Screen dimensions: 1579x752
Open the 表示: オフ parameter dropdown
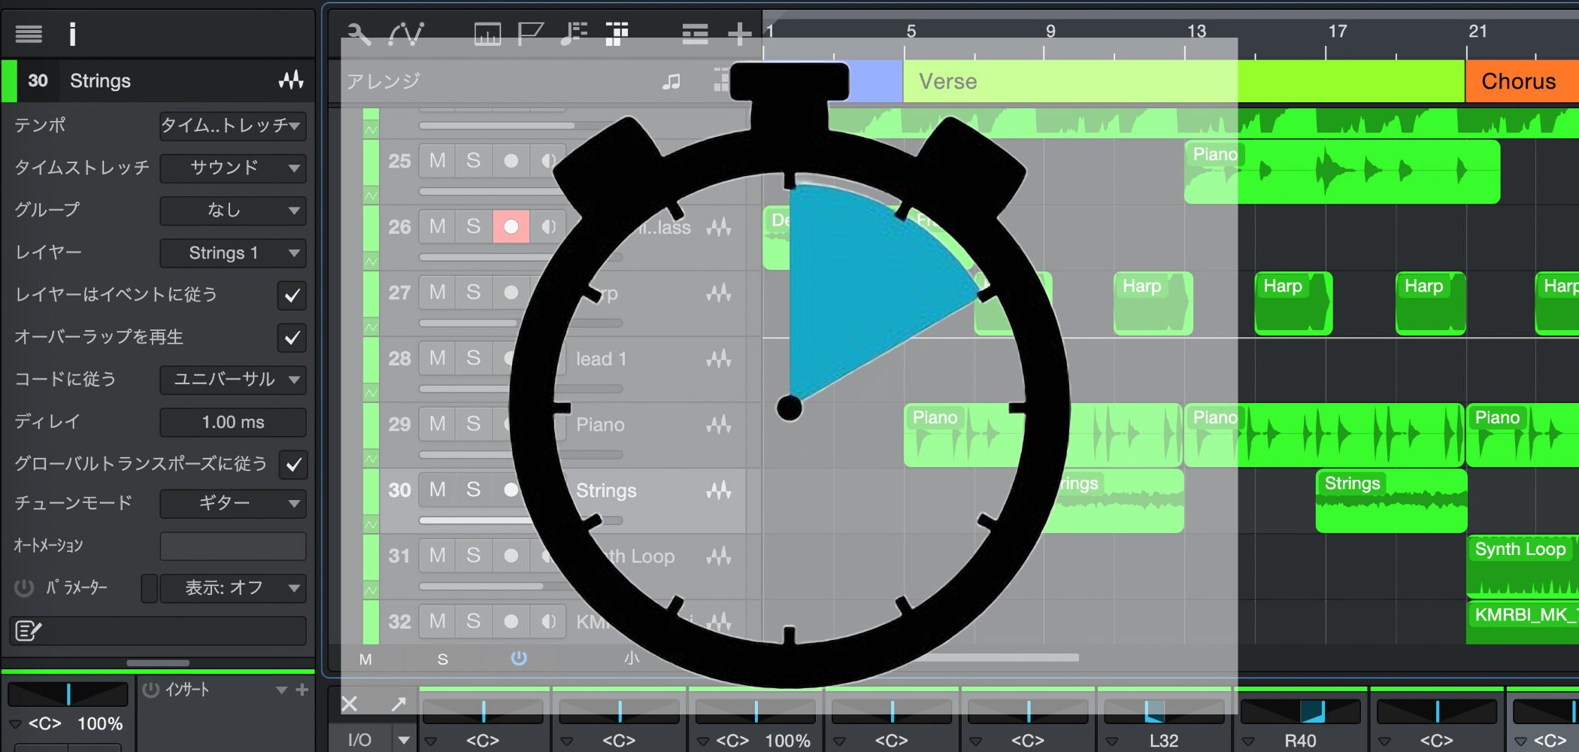tap(233, 587)
